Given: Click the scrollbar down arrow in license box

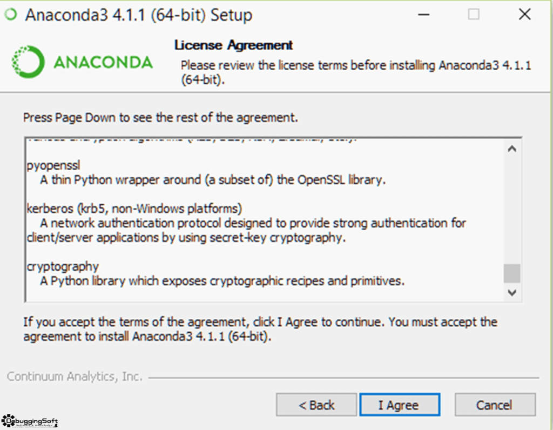Looking at the screenshot, I should [512, 292].
